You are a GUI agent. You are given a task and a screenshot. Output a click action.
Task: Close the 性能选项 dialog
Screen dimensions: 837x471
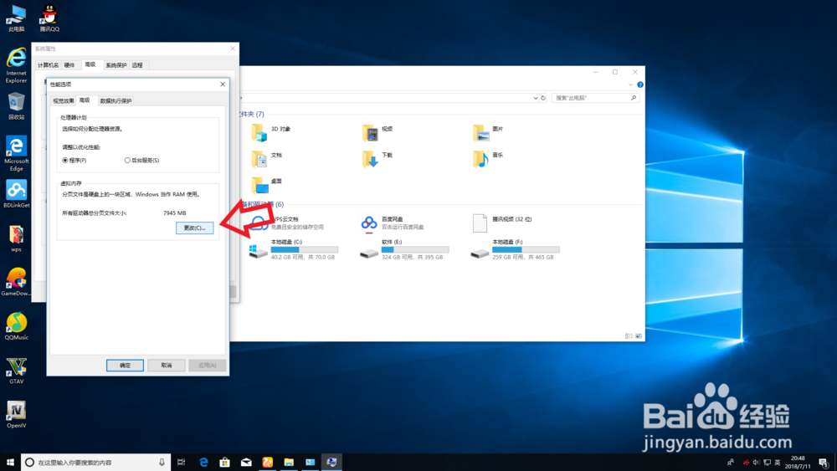pyautogui.click(x=223, y=84)
